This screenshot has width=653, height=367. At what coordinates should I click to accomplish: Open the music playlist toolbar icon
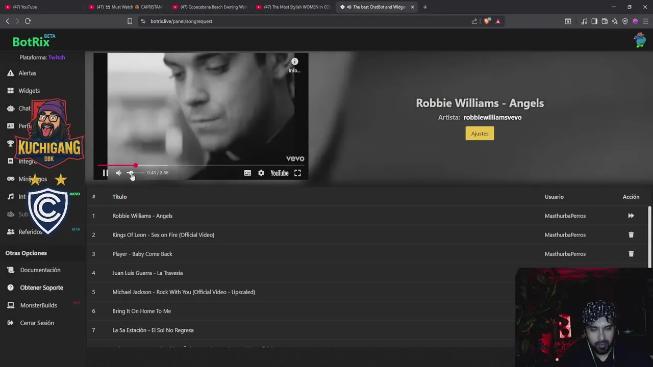(x=584, y=21)
